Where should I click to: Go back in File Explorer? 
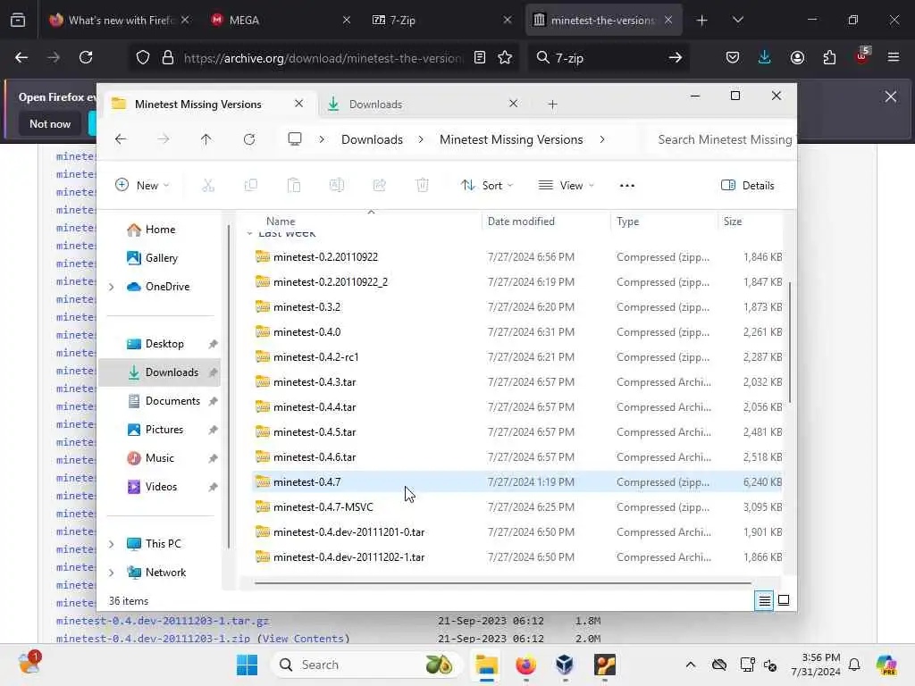click(121, 139)
